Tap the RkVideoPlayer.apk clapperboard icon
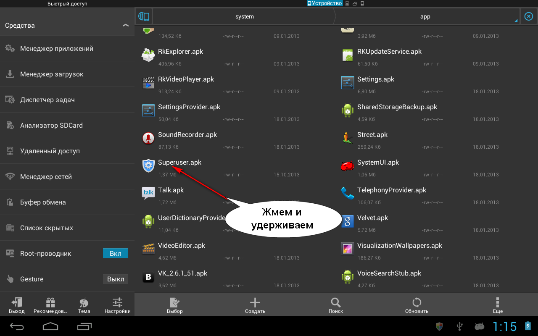The height and width of the screenshot is (336, 538). 148,83
